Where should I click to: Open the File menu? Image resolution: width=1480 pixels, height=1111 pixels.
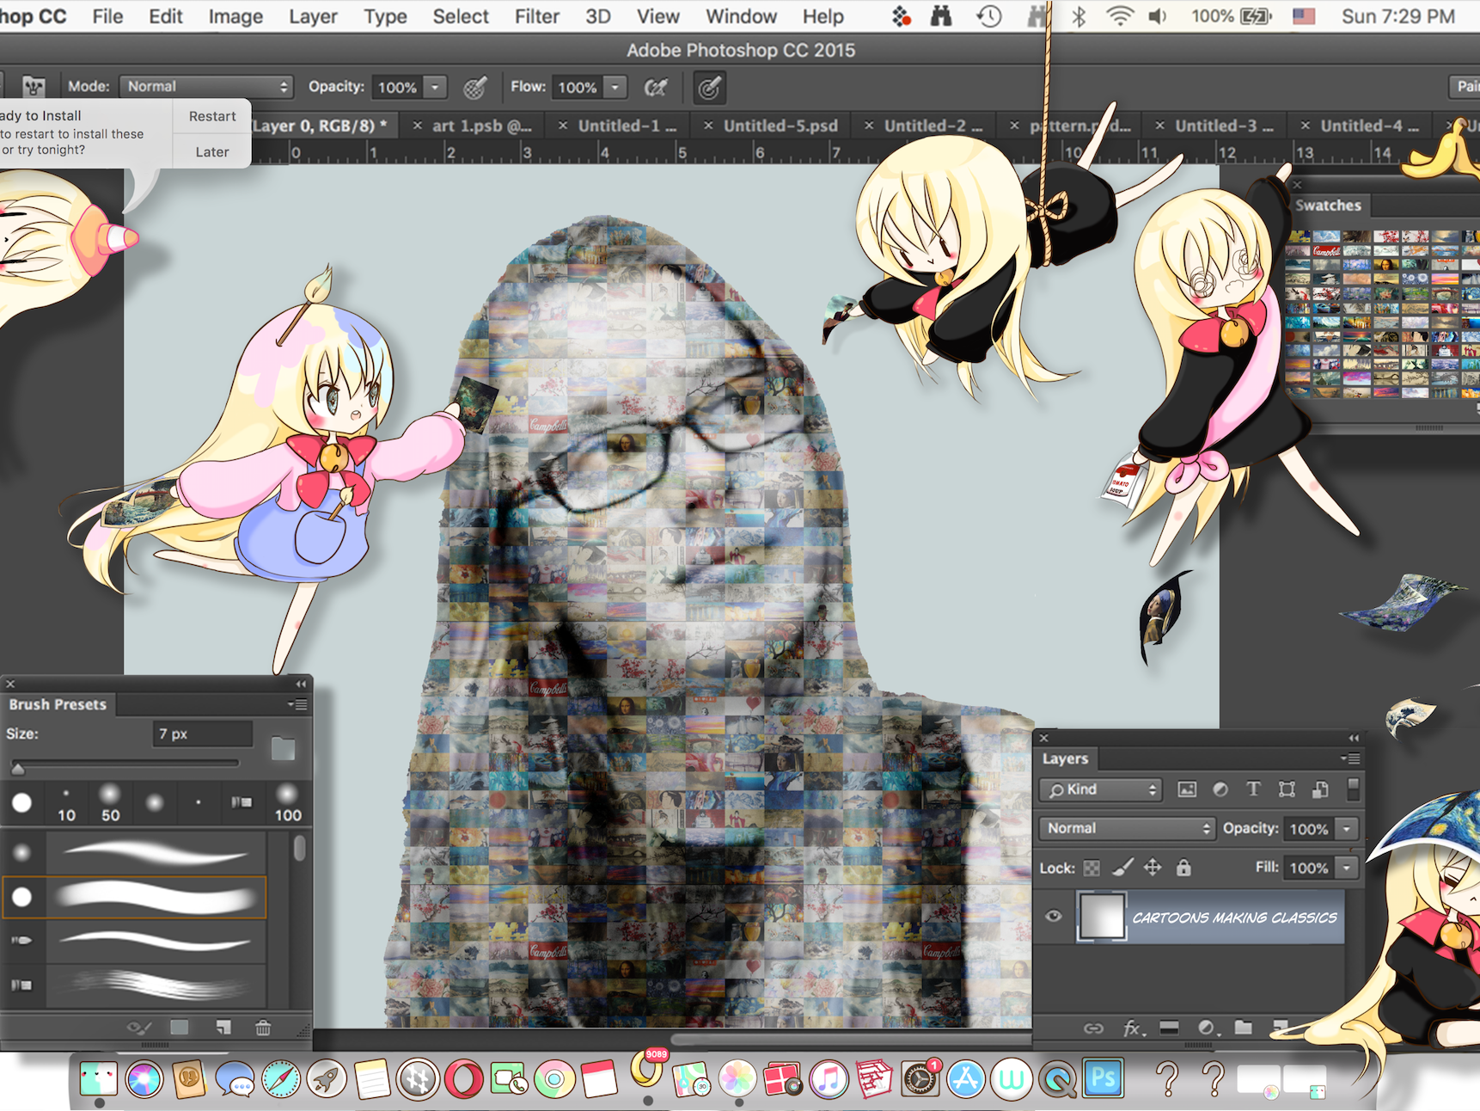(107, 16)
